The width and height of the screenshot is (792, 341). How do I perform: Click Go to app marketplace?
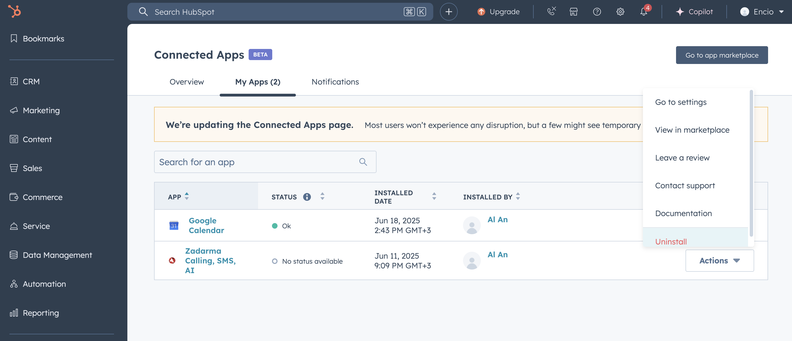[722, 55]
